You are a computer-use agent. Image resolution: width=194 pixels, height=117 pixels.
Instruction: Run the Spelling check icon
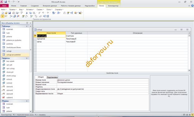click(x=22, y=13)
